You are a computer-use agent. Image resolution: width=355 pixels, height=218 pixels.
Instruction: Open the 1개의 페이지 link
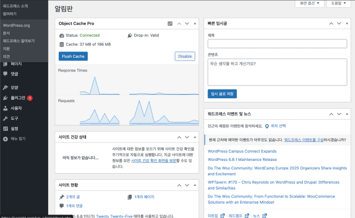coord(144,197)
